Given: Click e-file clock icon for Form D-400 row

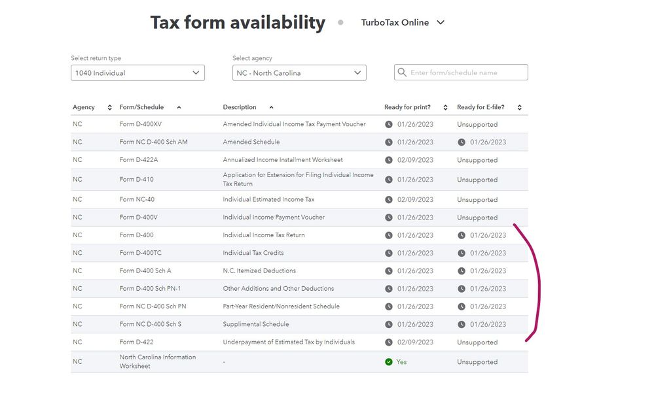Looking at the screenshot, I should click(462, 235).
